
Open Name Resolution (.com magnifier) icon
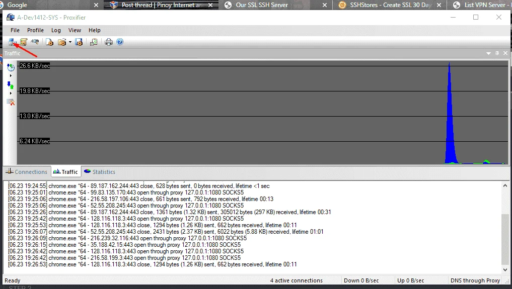pos(35,42)
